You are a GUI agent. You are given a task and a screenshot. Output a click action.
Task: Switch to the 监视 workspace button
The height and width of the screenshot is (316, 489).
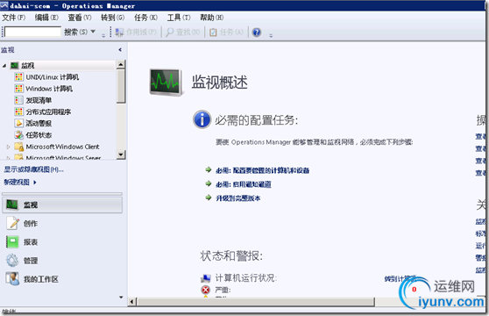pos(62,205)
